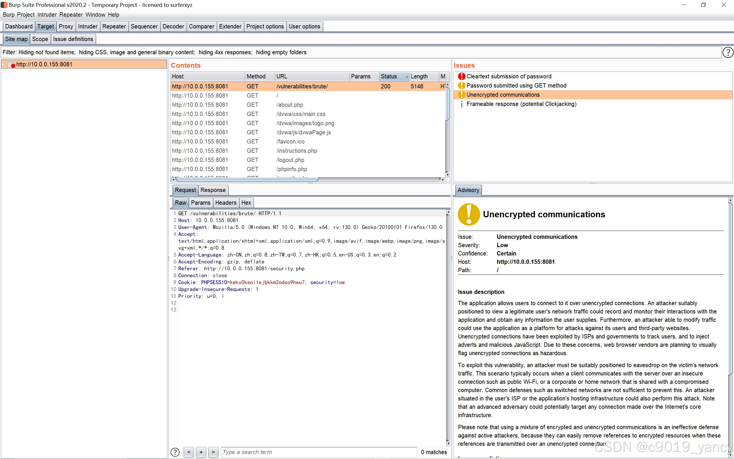
Task: Click the previous match arrow button
Action: pyautogui.click(x=189, y=452)
